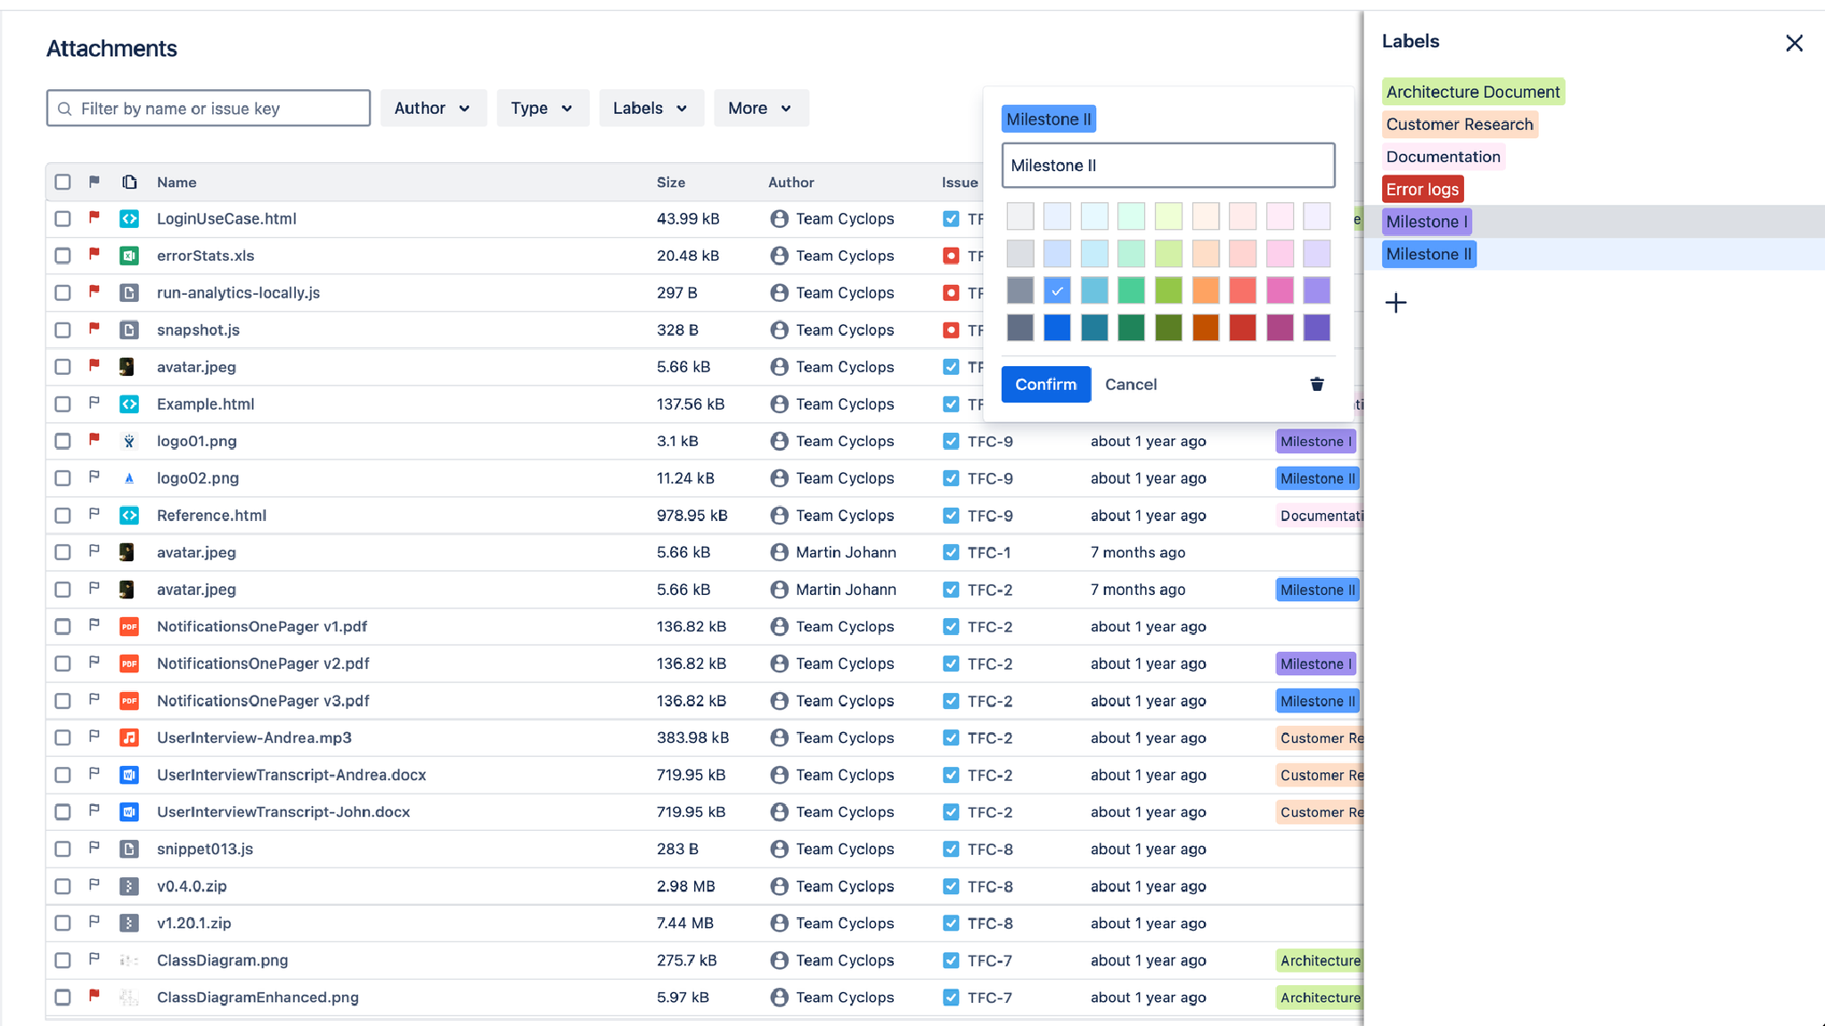The height and width of the screenshot is (1026, 1825).
Task: Pick the dark red color swatch
Action: (x=1242, y=328)
